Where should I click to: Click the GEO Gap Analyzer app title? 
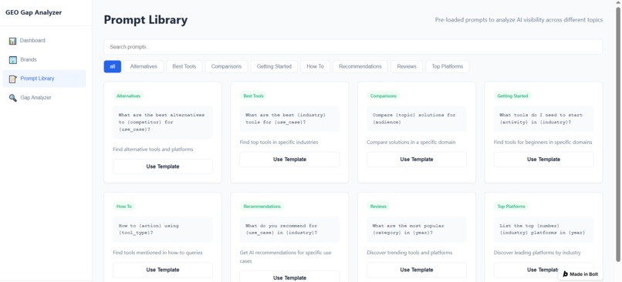tap(34, 12)
